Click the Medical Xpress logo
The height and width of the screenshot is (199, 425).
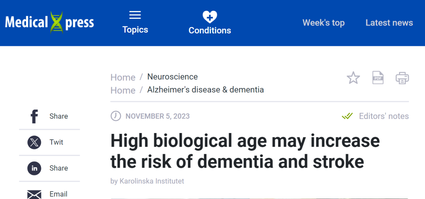50,22
